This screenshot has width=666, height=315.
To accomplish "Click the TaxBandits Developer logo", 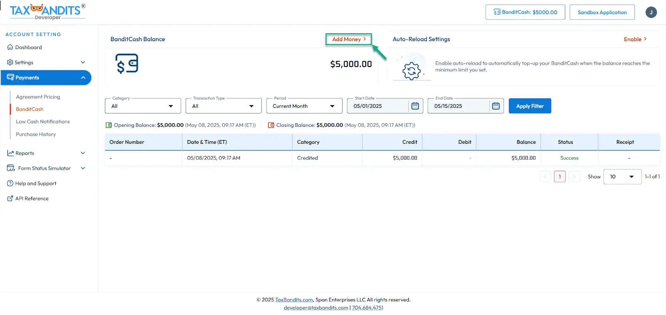I will 47,12.
